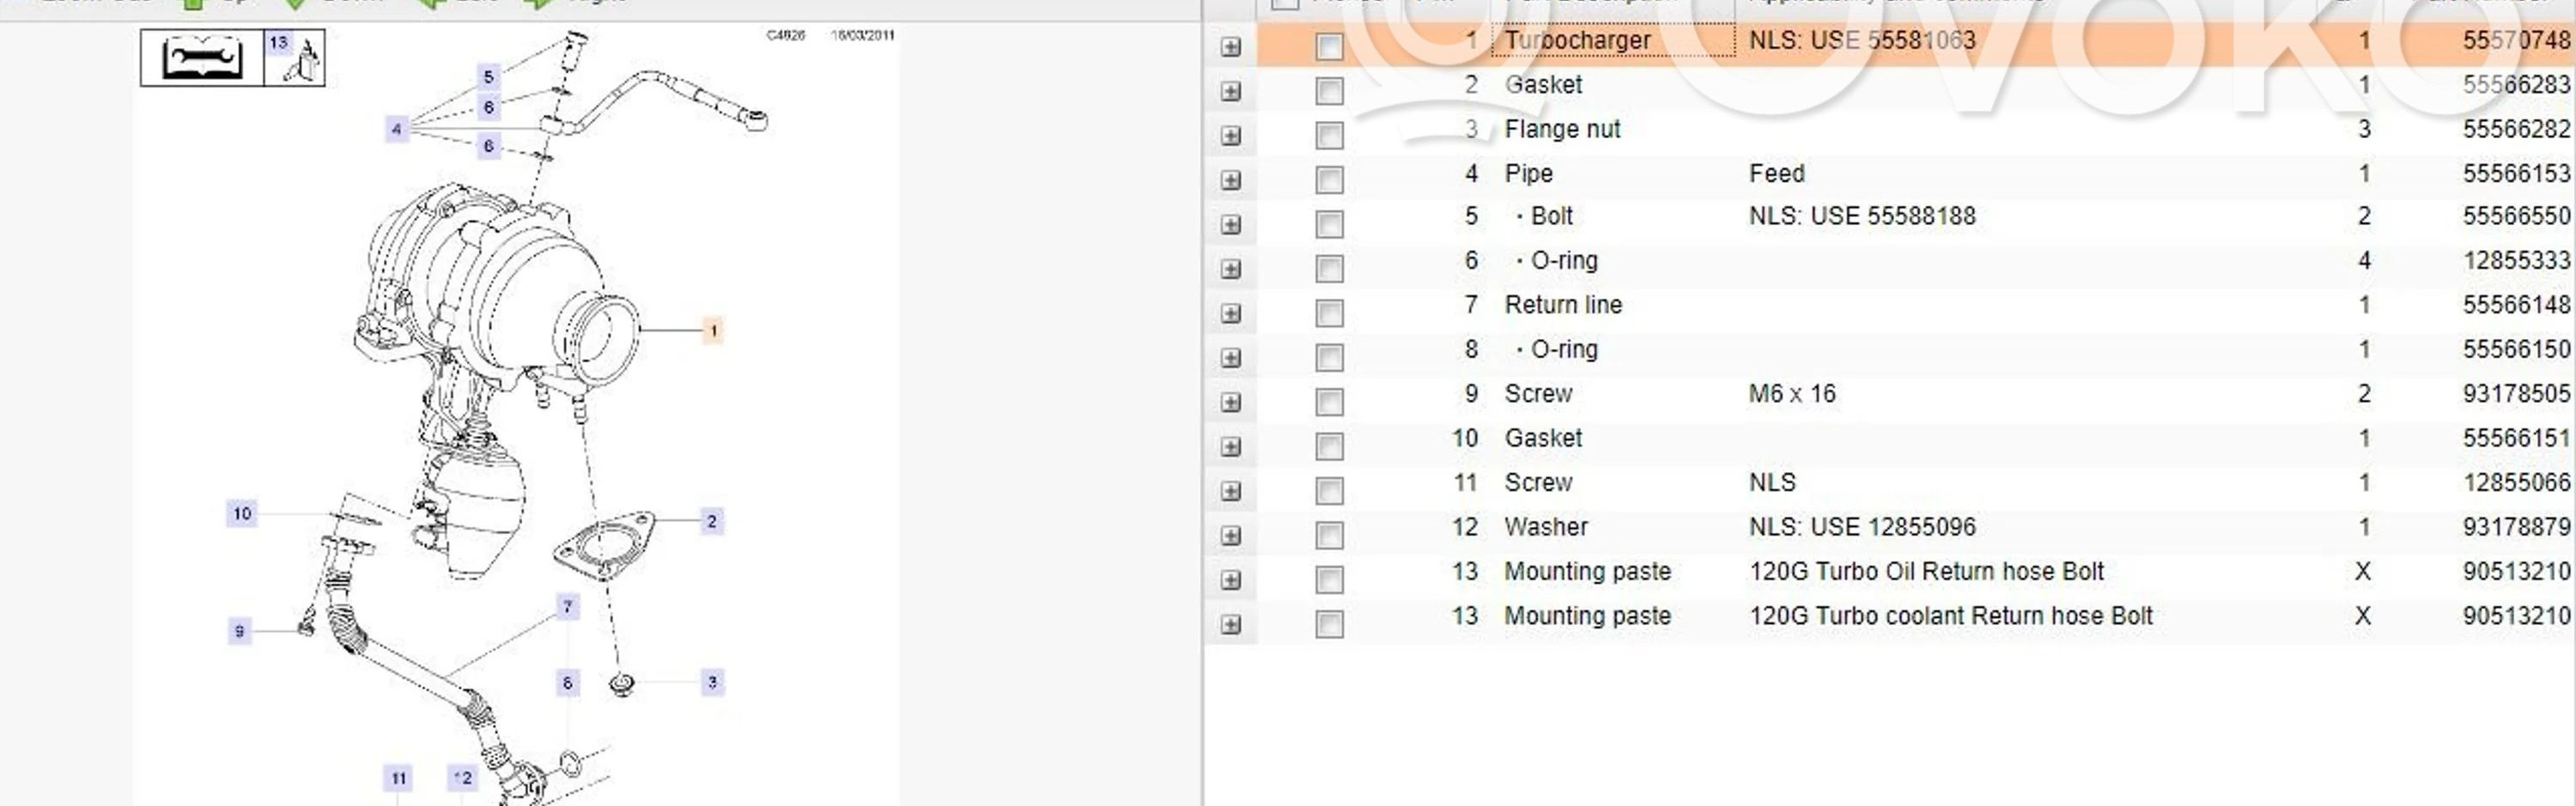Image resolution: width=2576 pixels, height=806 pixels.
Task: Expand the Turbo coolant Return hose Bolt row
Action: [1231, 624]
